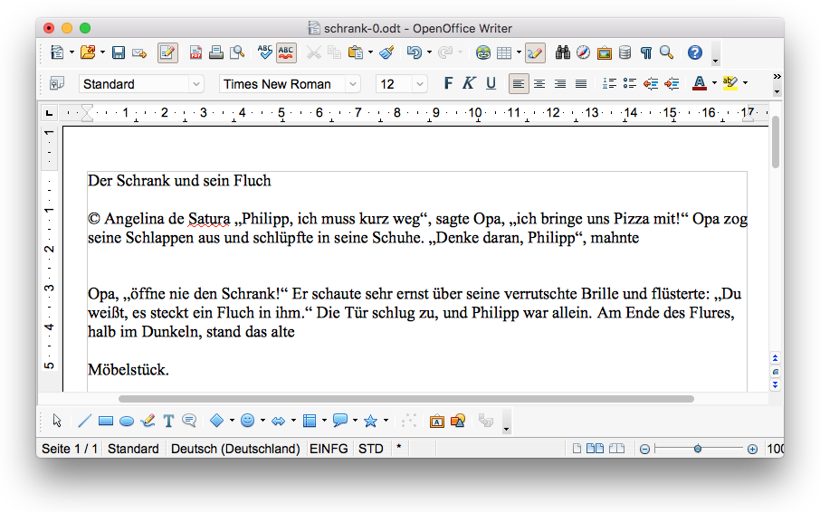Print the file directly

(216, 52)
